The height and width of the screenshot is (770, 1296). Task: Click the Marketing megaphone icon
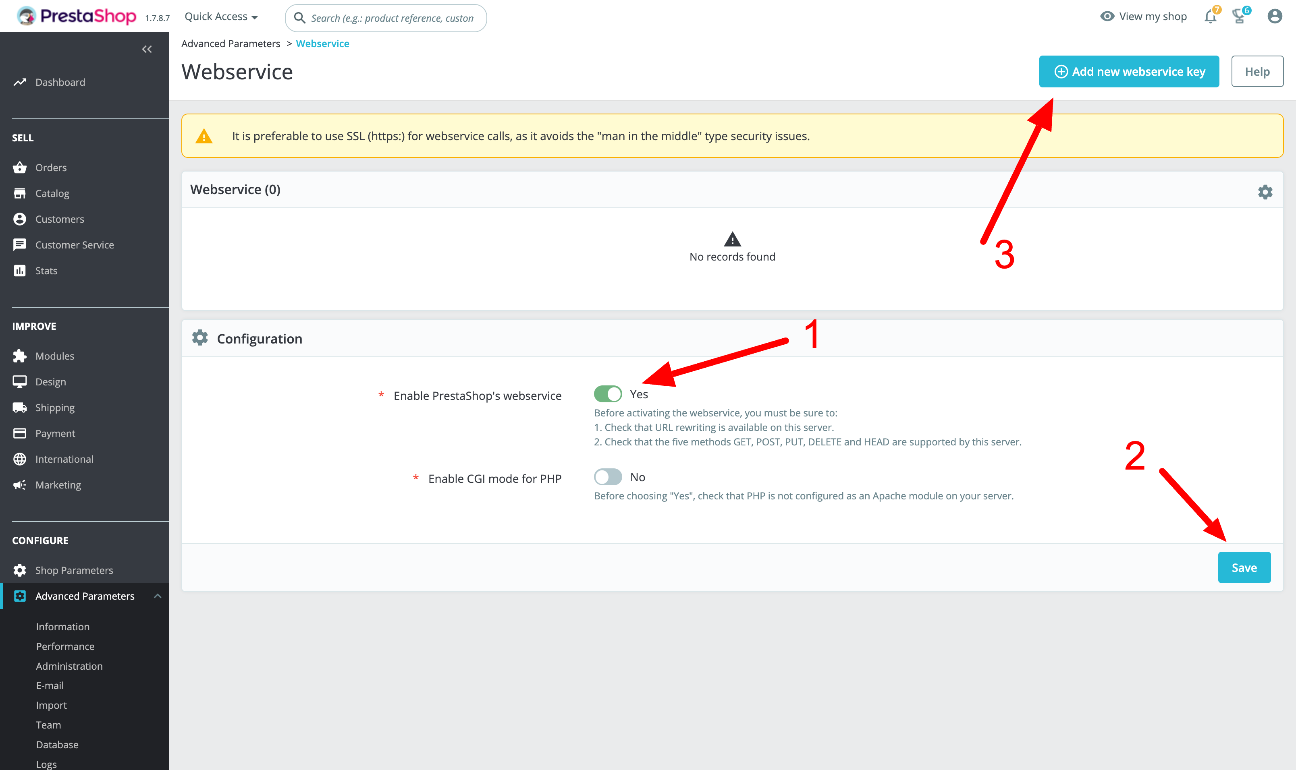click(x=20, y=485)
